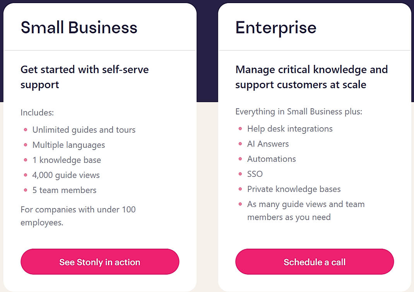Click the 4,000 guide views item

[66, 175]
